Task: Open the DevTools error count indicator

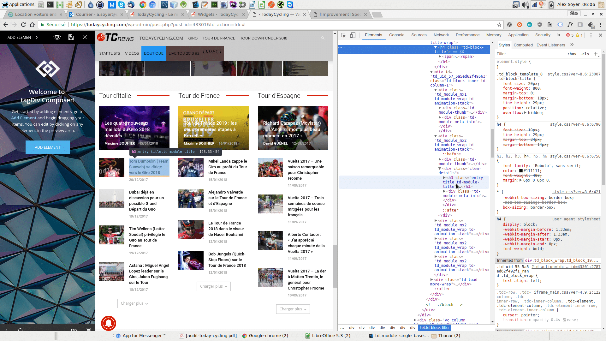Action: tap(570, 35)
